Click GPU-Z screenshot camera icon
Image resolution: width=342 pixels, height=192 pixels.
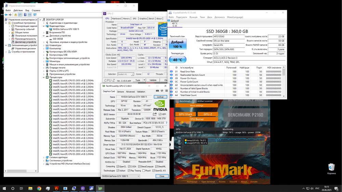157,91
